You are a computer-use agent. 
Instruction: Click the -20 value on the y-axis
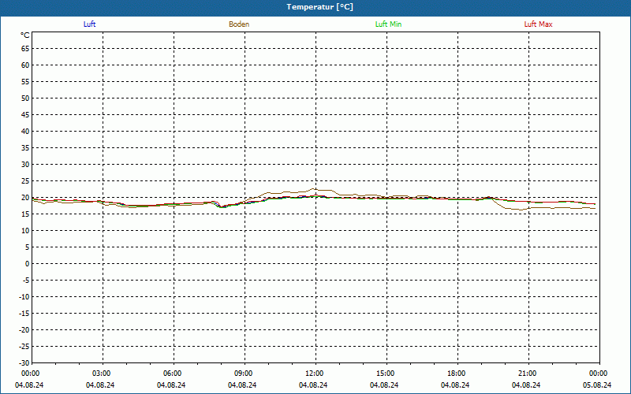pos(24,330)
